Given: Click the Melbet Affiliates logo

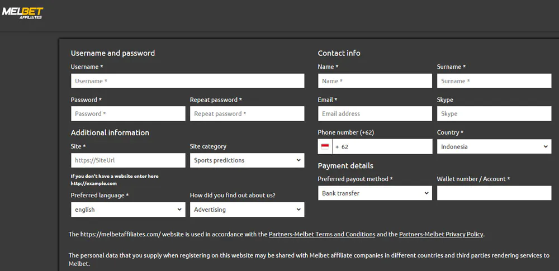Looking at the screenshot, I should click(x=22, y=13).
